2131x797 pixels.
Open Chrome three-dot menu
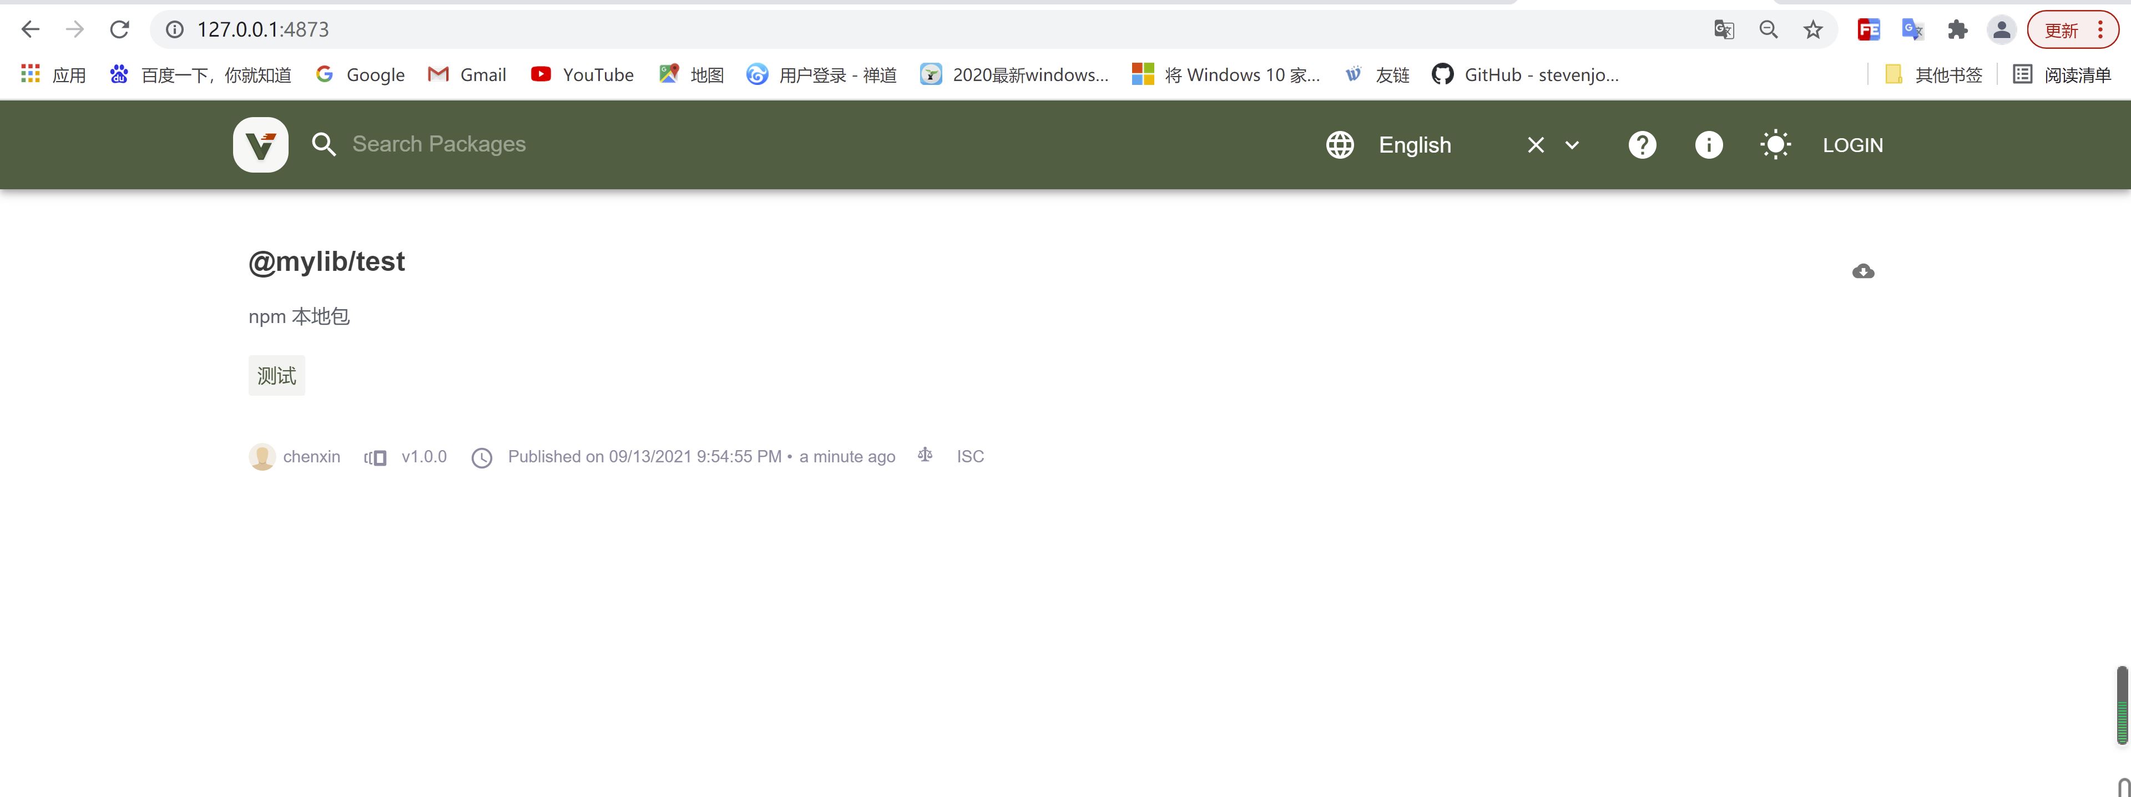pyautogui.click(x=2100, y=30)
